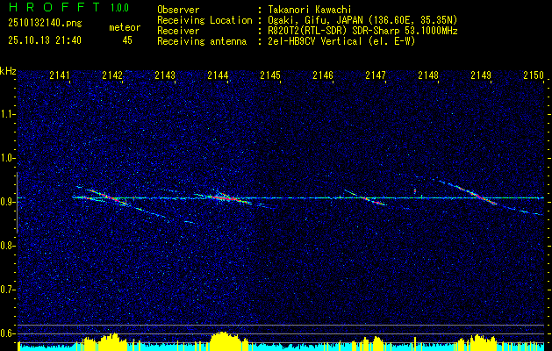552x351 pixels.
Task: Click the 1.0 kHz frequency label
Action: click(x=8, y=158)
